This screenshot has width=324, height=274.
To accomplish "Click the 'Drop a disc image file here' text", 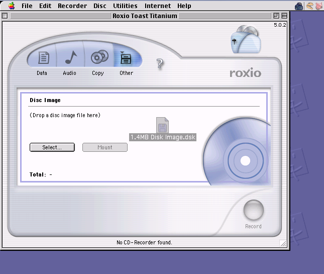I will (x=65, y=115).
